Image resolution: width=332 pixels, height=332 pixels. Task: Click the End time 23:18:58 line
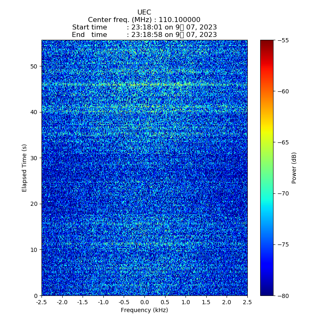click(144, 35)
